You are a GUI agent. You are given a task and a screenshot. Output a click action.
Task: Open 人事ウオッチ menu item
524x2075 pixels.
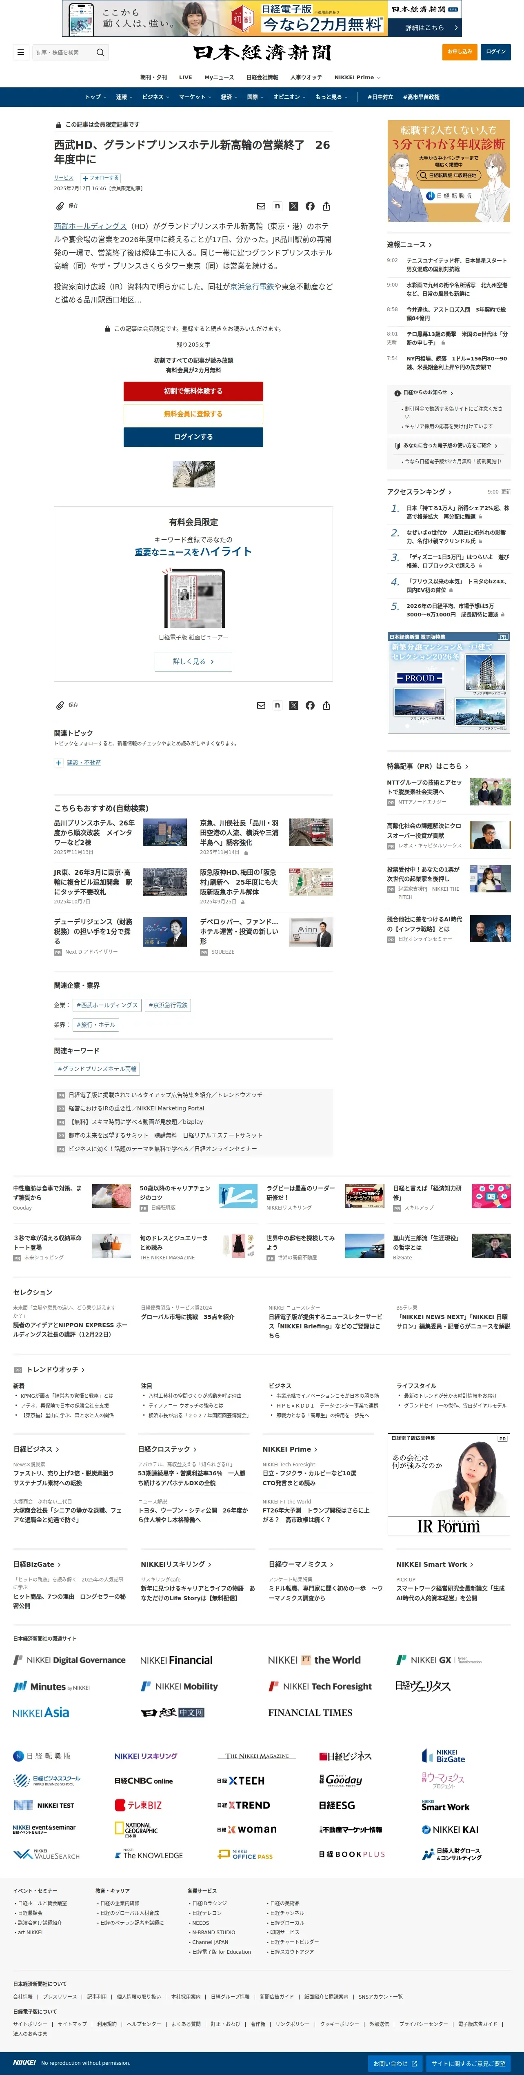(306, 77)
